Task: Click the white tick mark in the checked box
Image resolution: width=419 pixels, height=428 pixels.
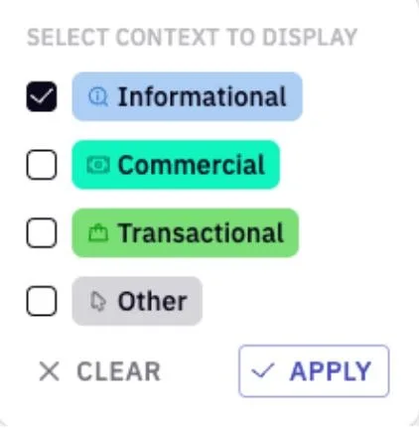Action: pos(42,96)
